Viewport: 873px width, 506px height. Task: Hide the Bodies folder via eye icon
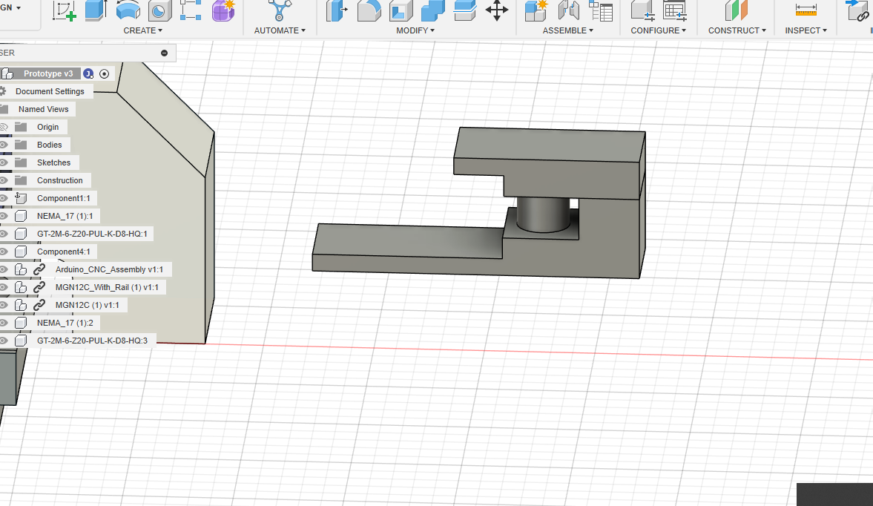(4, 145)
